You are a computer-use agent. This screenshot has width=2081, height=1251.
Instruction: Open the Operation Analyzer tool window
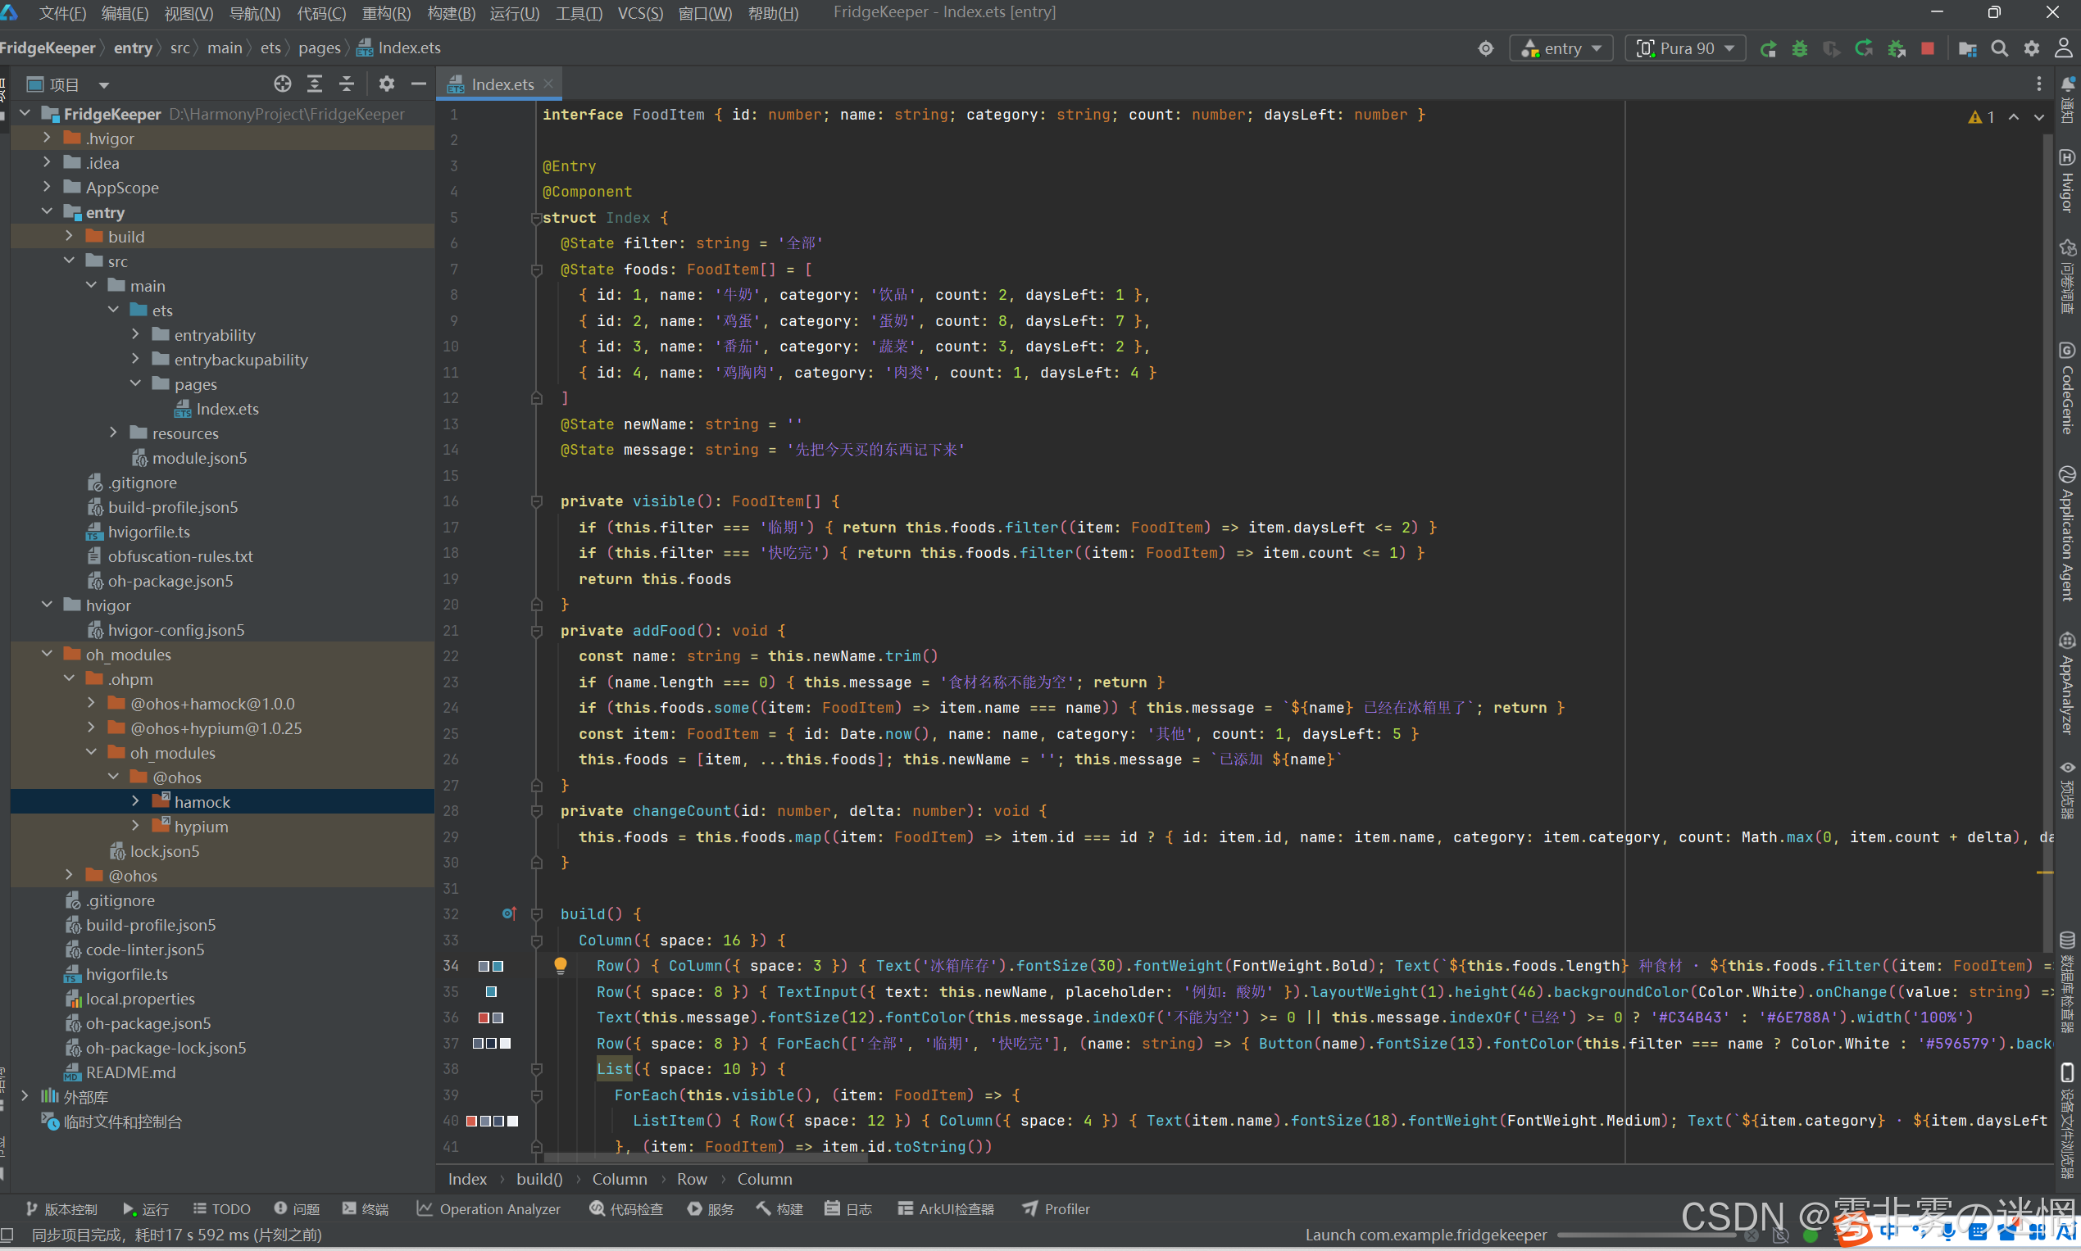point(488,1209)
